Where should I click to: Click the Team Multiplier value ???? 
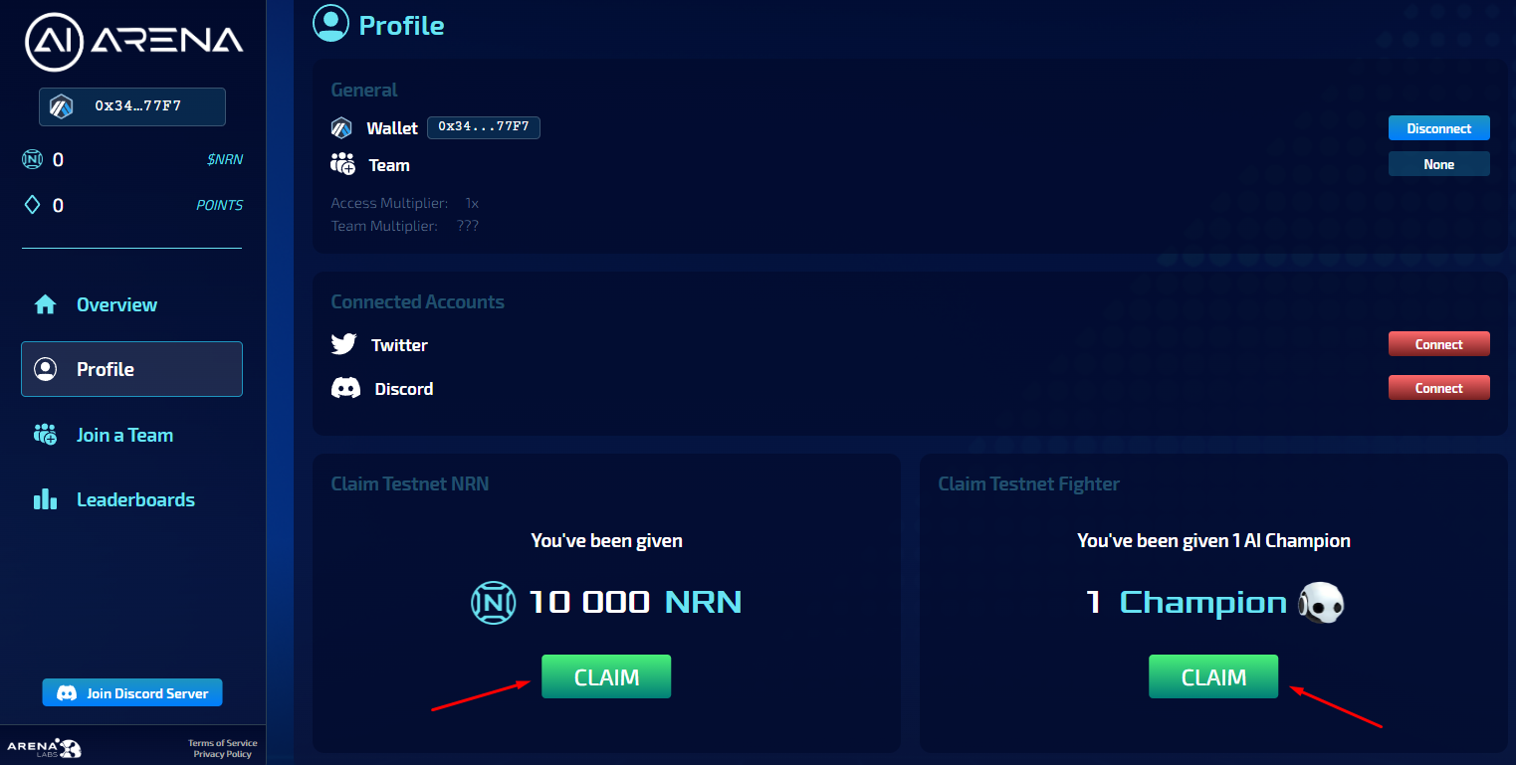468,226
